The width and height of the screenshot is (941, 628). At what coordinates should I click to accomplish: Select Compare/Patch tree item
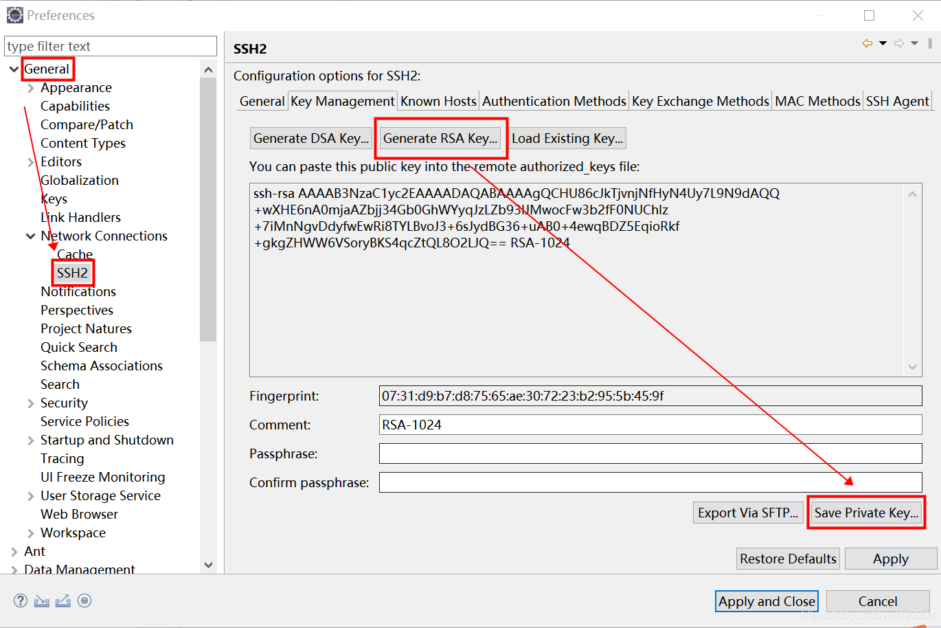(x=87, y=124)
